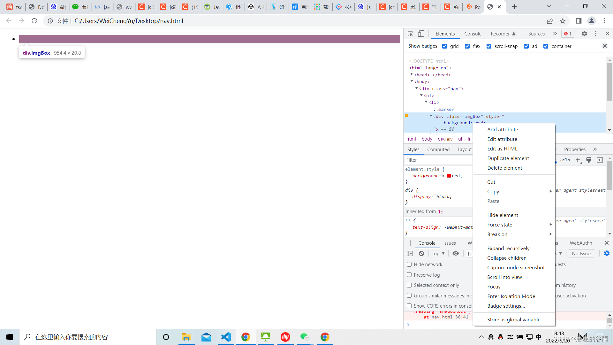Screen dimensions: 613x345
Task: Open the Copy submenu in context menu
Action: (x=493, y=191)
